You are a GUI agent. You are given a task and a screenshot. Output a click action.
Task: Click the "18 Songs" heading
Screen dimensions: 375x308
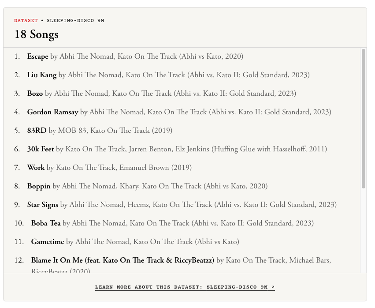(x=36, y=34)
